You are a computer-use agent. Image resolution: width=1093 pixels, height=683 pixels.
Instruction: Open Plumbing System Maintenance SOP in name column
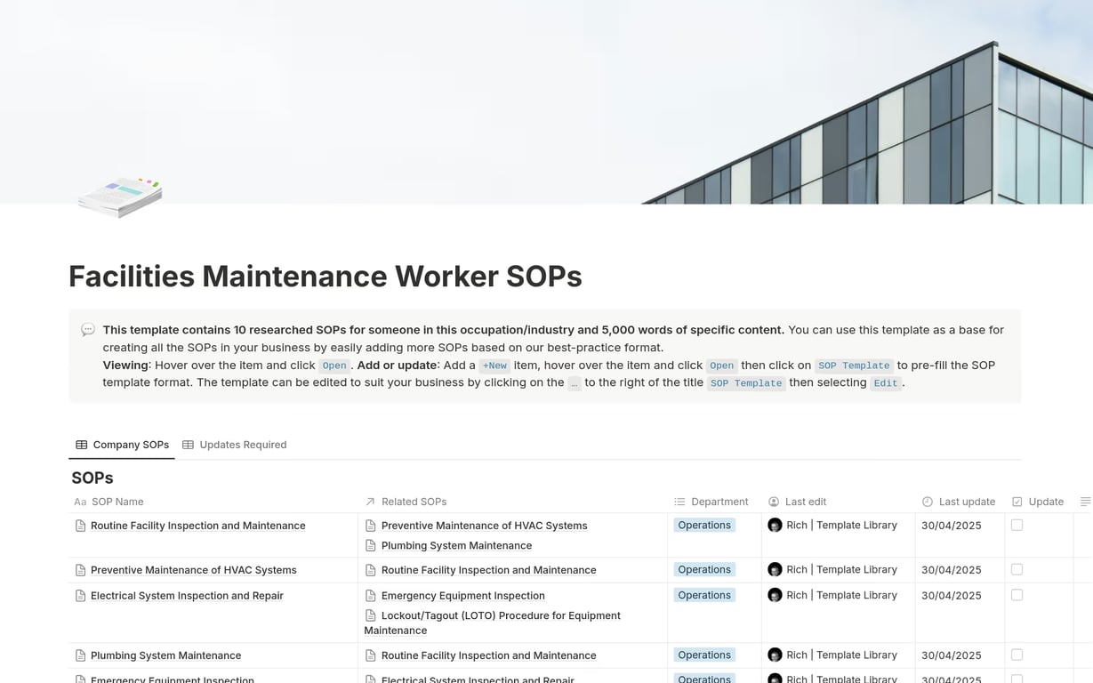tap(165, 655)
